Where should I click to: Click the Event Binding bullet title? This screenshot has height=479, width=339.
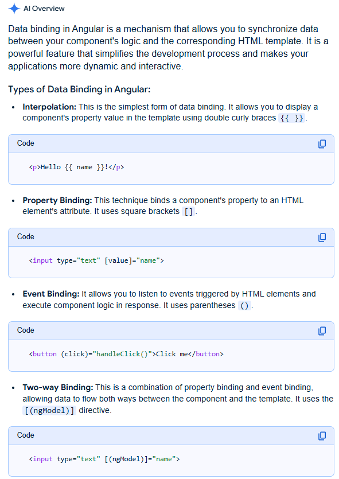(x=51, y=294)
